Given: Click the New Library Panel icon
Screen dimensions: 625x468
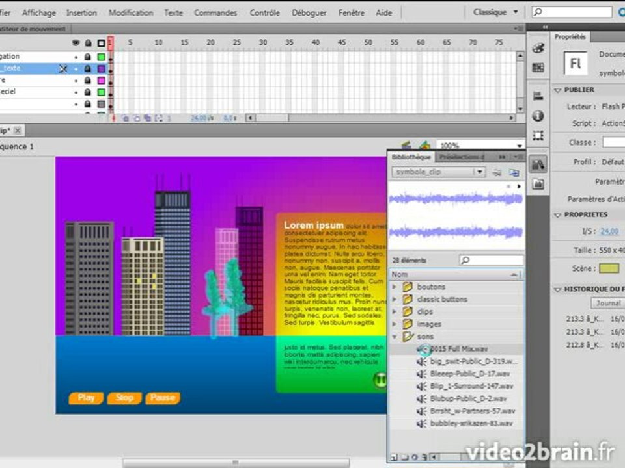Looking at the screenshot, I should point(514,172).
